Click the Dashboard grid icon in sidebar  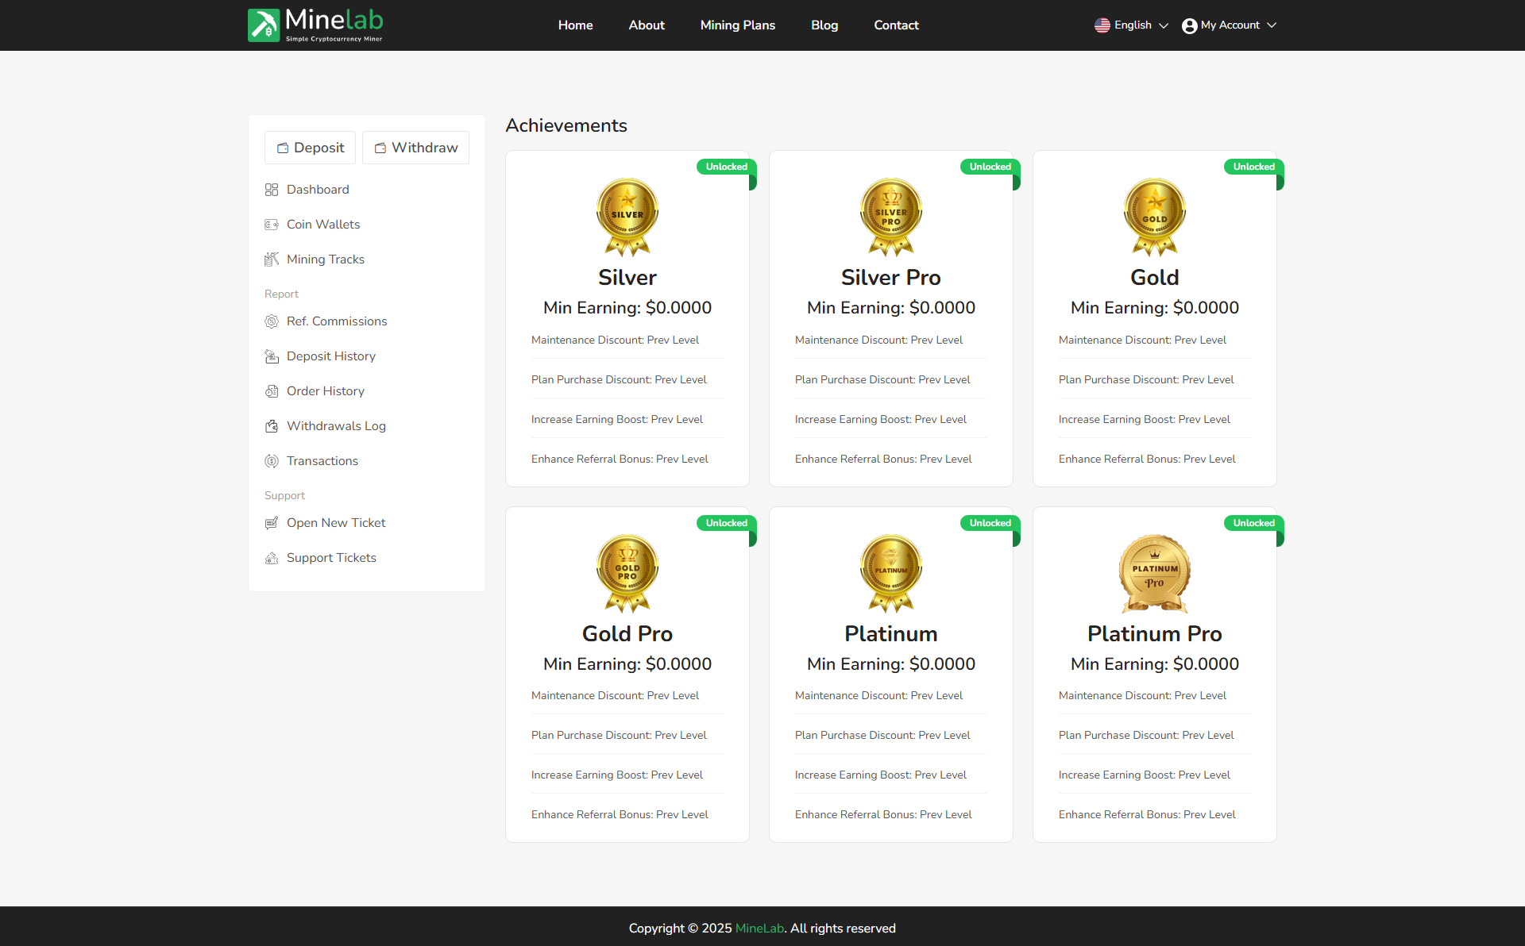(272, 190)
